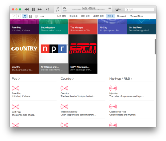The image size is (166, 141).
Task: Select the Movies library icon
Action: pos(31,16)
